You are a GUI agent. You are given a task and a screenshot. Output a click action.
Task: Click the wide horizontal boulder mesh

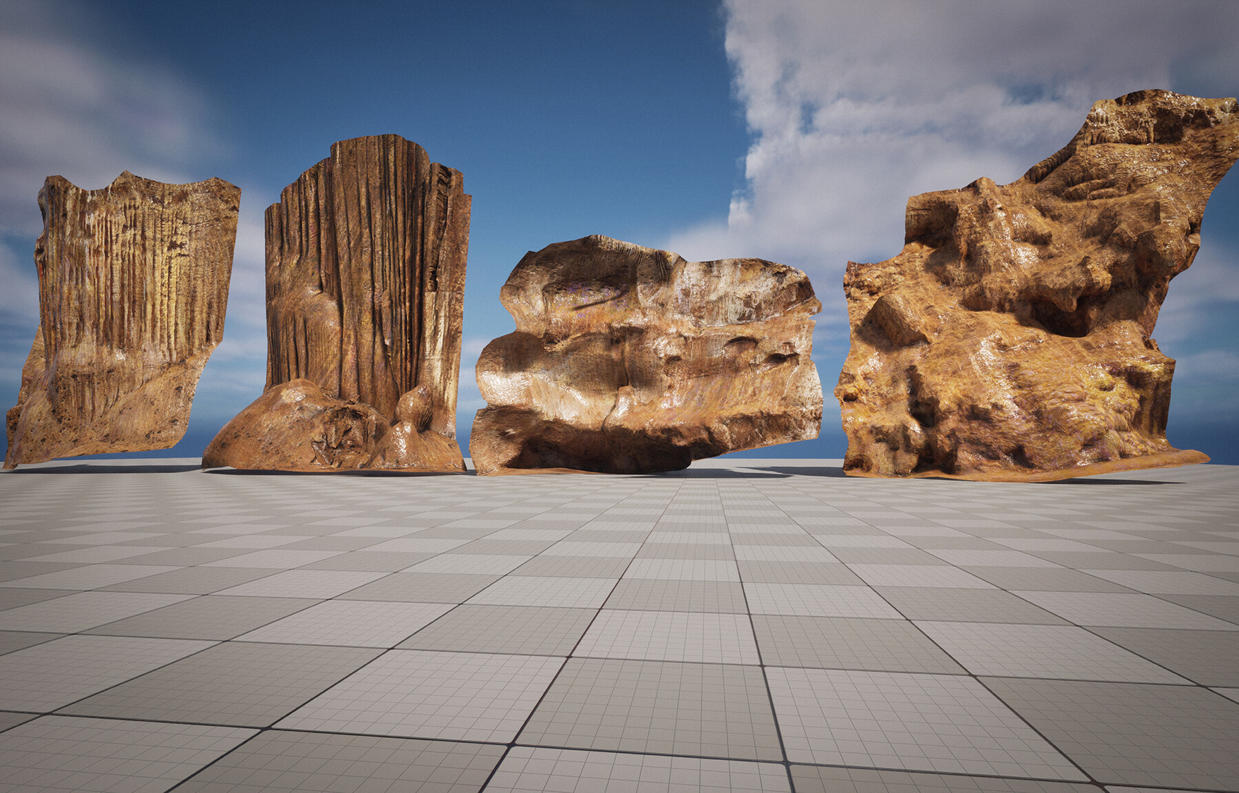point(654,344)
